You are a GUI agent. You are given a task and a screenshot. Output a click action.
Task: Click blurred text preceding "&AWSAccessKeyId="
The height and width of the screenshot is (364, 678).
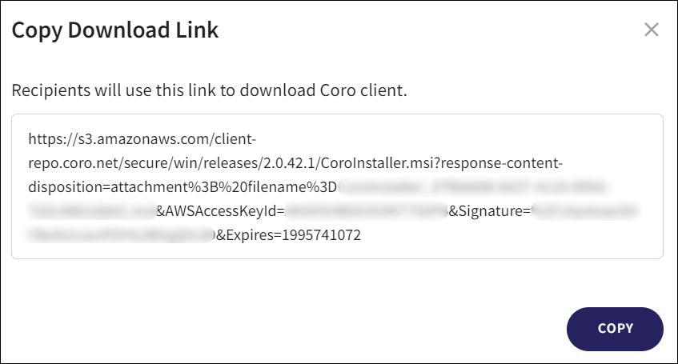pyautogui.click(x=90, y=212)
